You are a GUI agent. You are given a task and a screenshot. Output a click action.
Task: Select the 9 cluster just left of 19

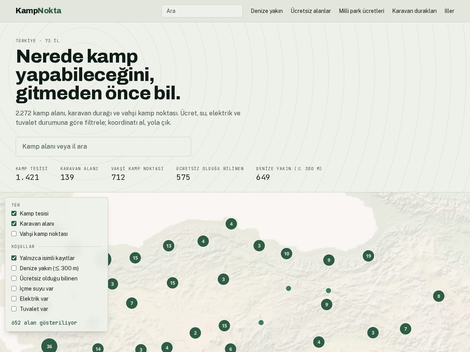point(329,260)
